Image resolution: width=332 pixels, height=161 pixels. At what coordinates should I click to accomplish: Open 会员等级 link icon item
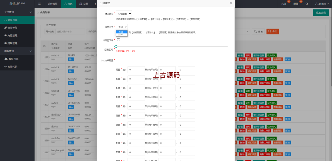(x=17, y=28)
